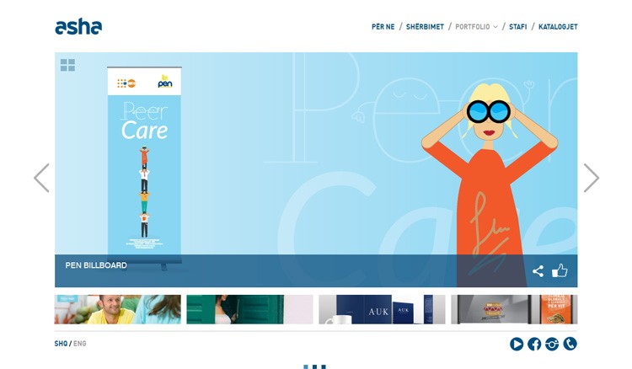The image size is (632, 369).
Task: Switch language to SHQ
Action: coord(61,344)
